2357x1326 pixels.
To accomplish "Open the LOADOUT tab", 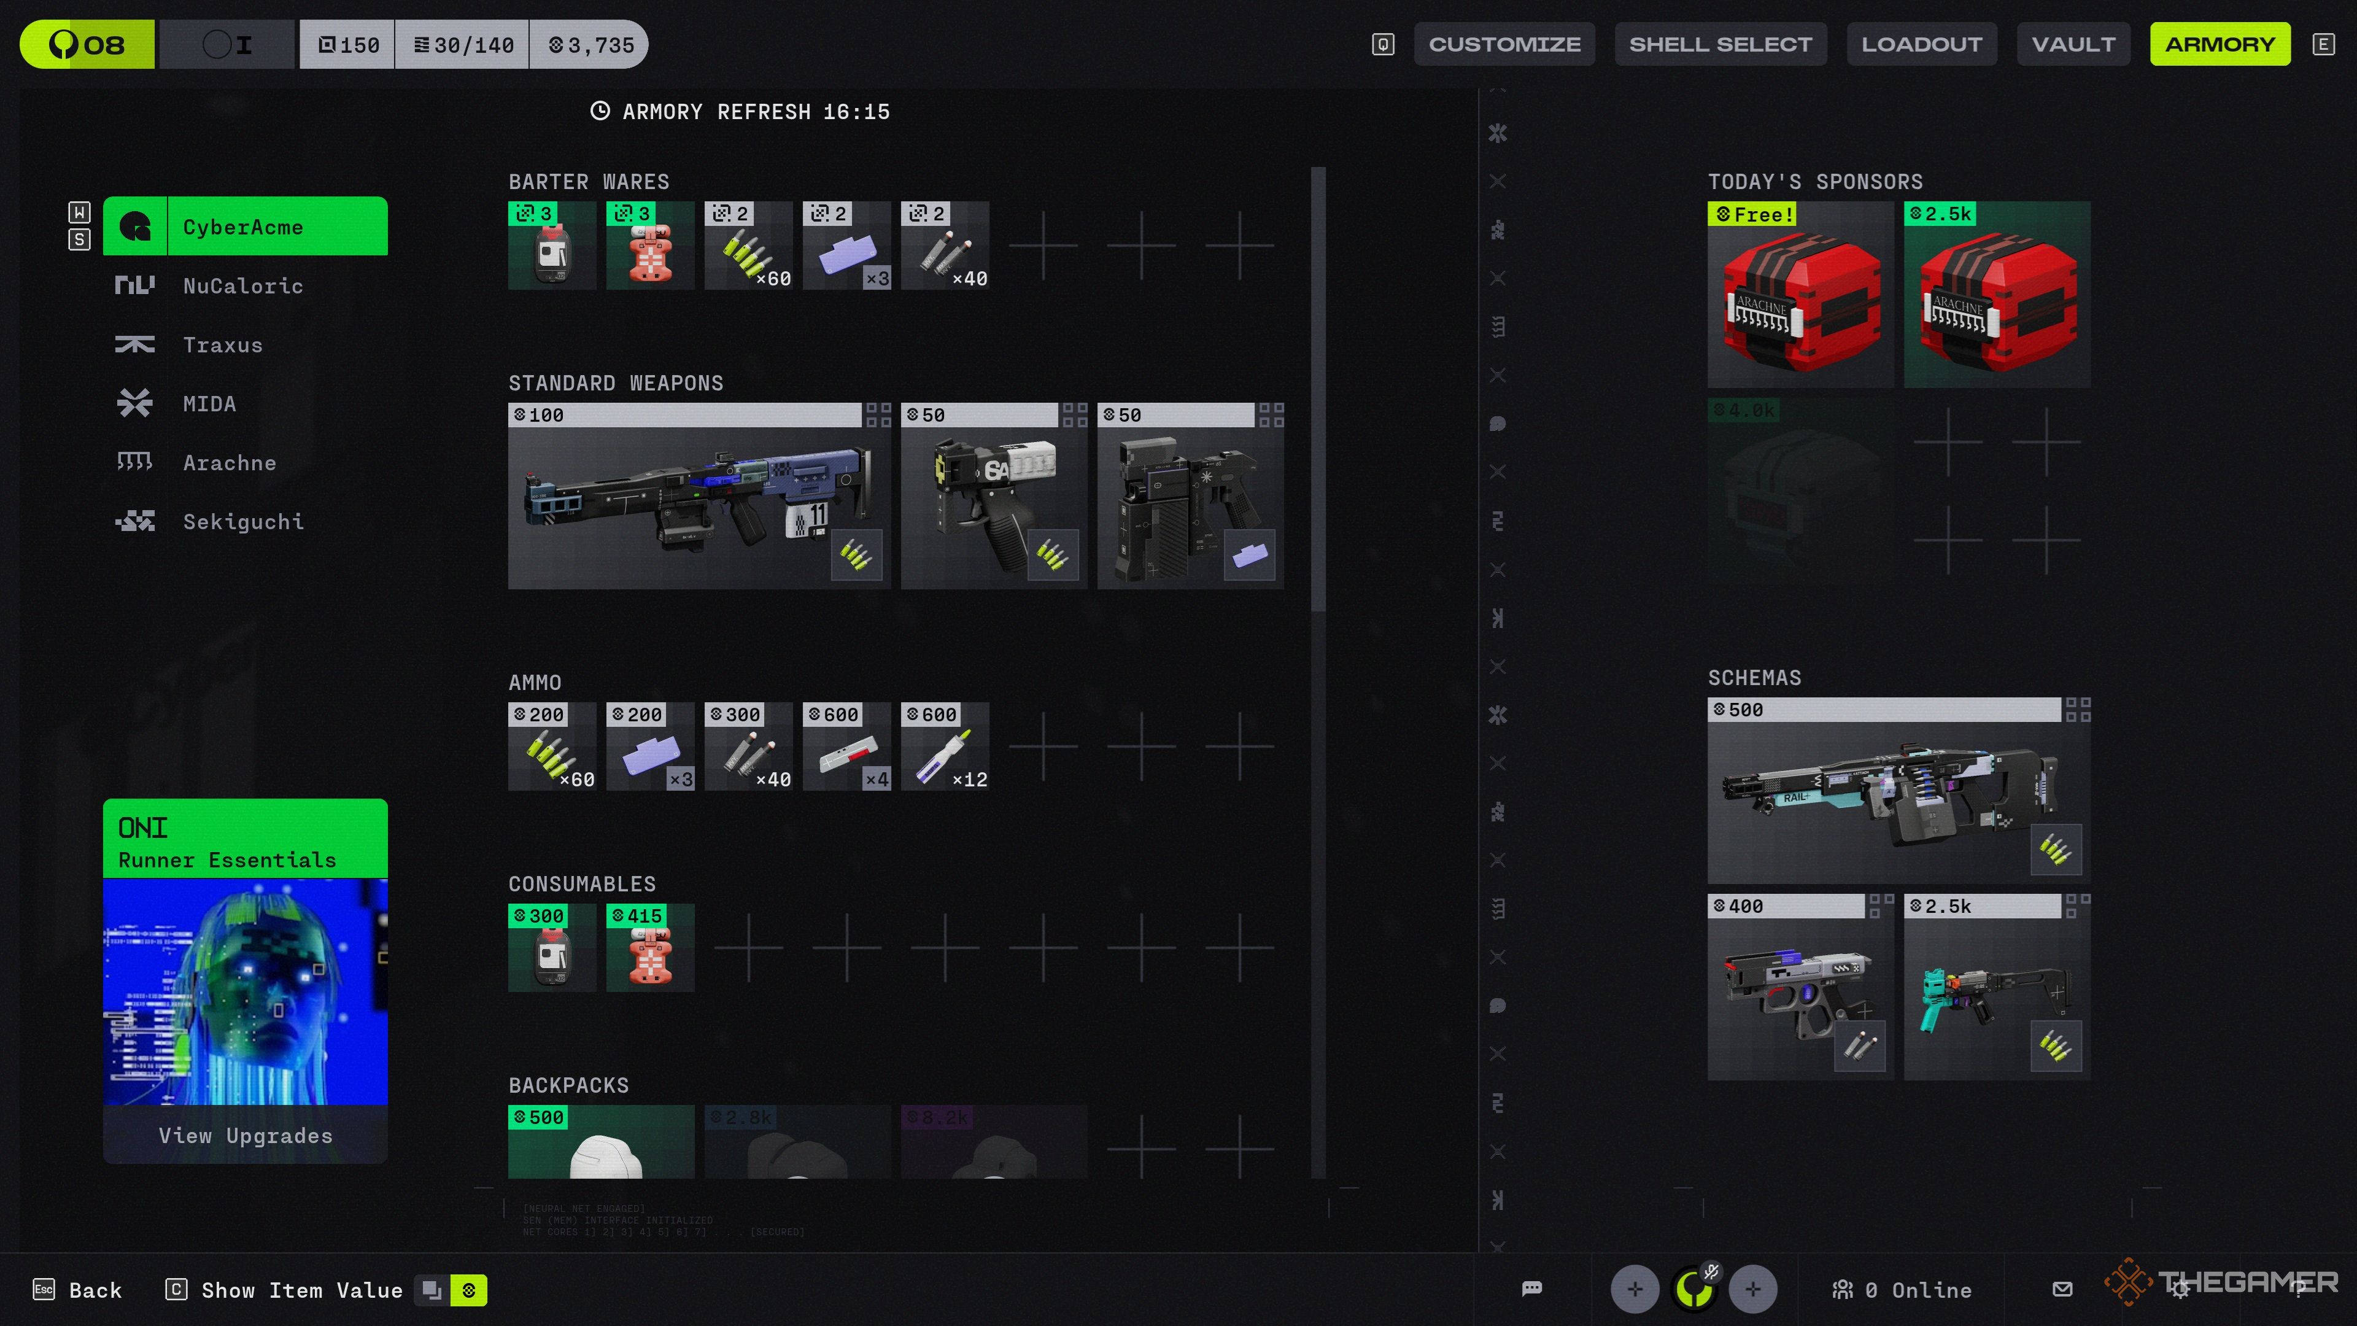I will click(x=1921, y=44).
